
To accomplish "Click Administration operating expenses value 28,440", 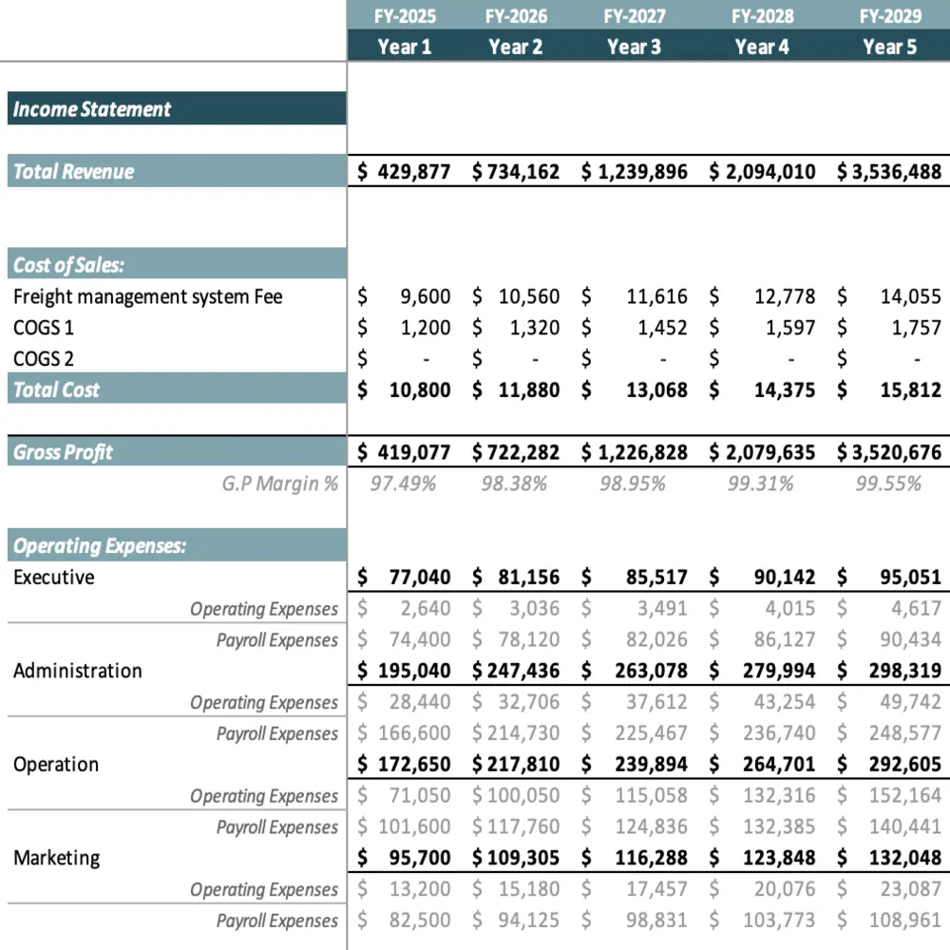I will pos(420,702).
